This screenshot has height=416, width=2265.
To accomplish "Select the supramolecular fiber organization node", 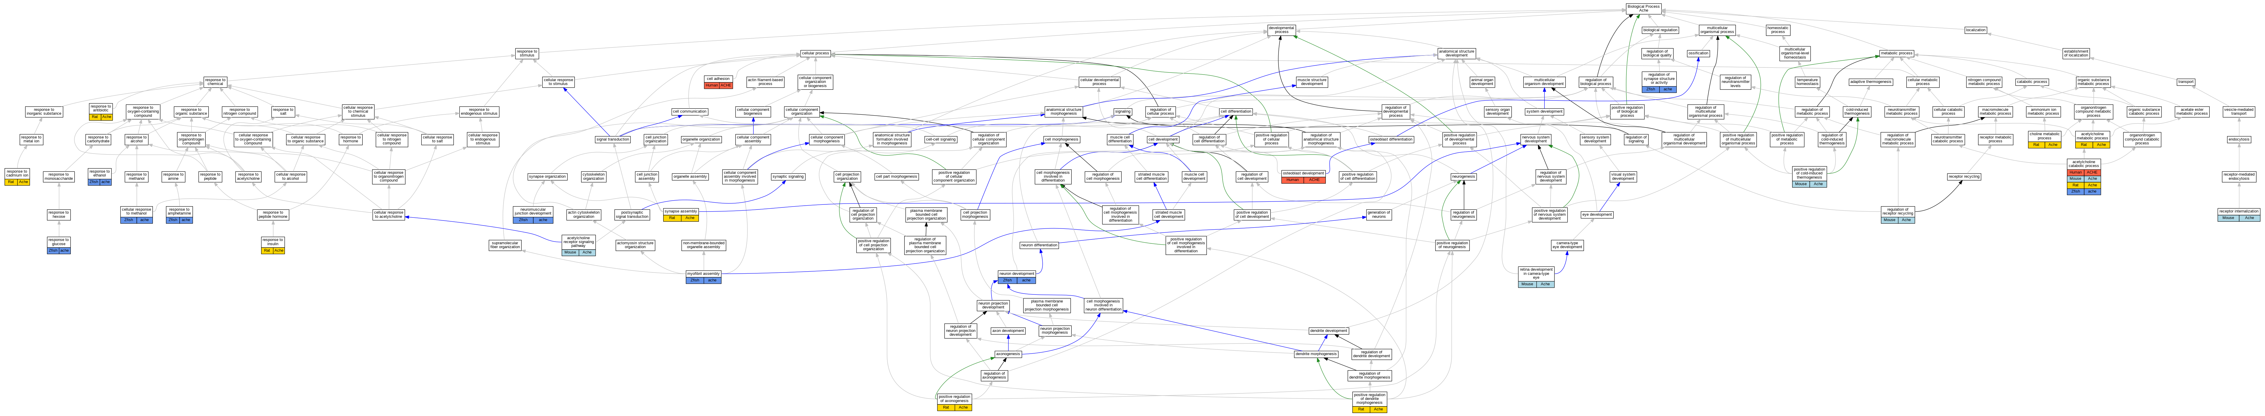I will coord(505,246).
